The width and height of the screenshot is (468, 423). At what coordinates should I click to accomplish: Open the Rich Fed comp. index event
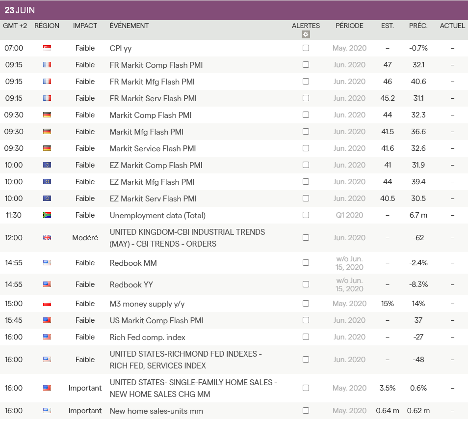point(147,338)
